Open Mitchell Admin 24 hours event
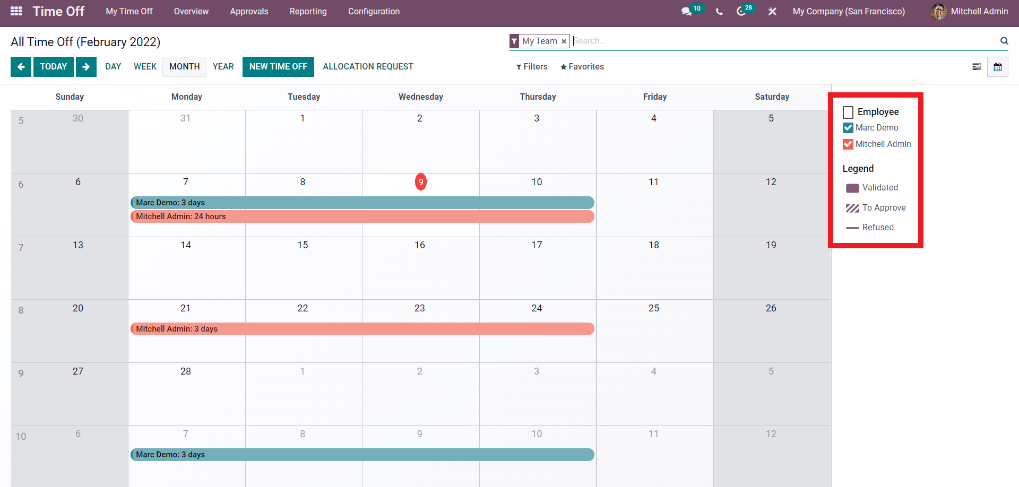1019x487 pixels. 362,216
